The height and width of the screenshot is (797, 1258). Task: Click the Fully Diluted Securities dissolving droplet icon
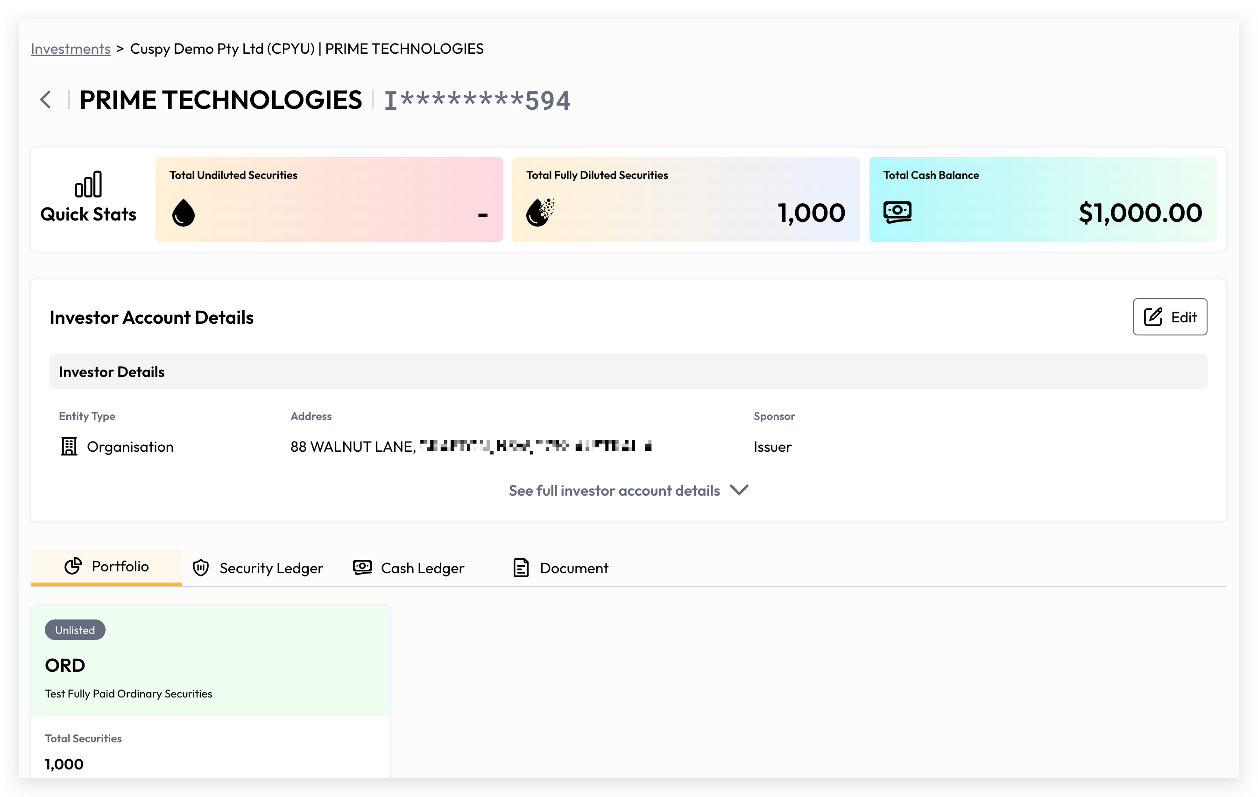[540, 212]
